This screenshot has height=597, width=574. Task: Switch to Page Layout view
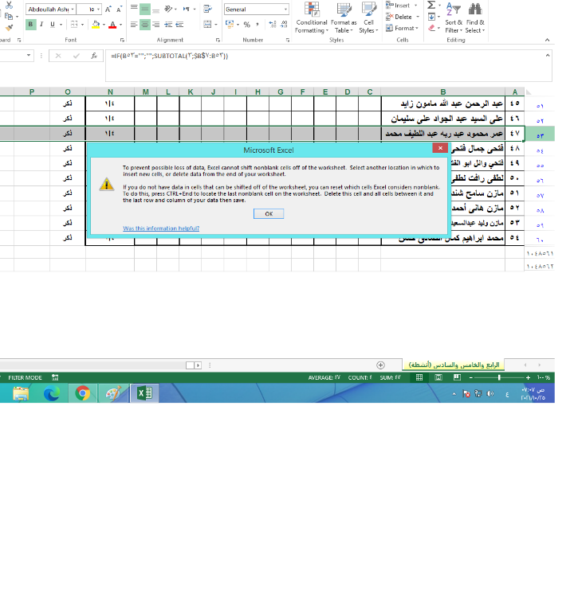pos(438,377)
